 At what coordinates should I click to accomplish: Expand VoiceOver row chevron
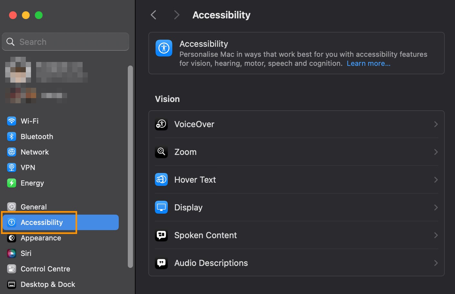click(436, 124)
